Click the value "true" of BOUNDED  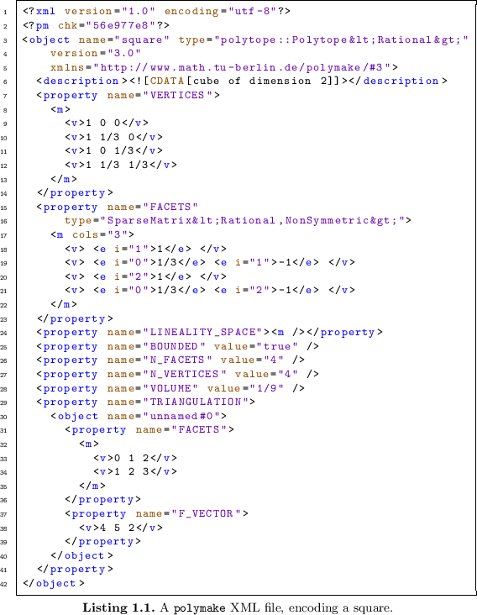pos(277,346)
